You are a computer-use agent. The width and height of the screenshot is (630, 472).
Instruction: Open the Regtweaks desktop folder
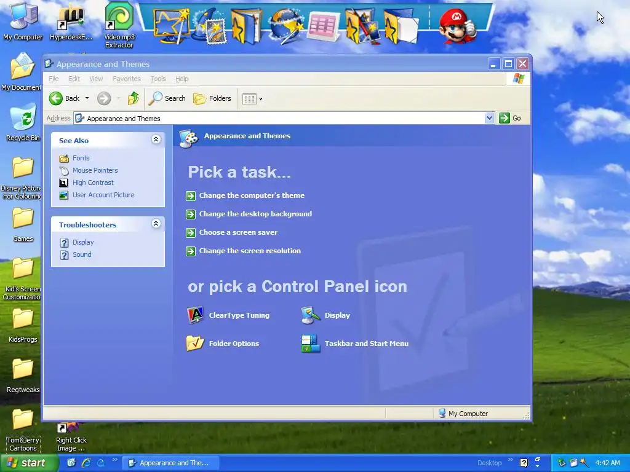click(23, 376)
